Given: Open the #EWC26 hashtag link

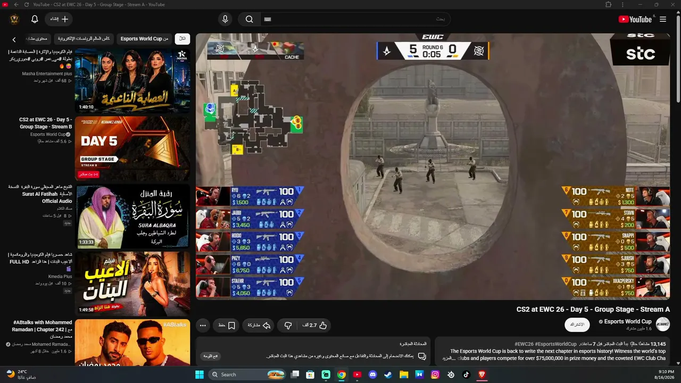Looking at the screenshot, I should pos(524,344).
